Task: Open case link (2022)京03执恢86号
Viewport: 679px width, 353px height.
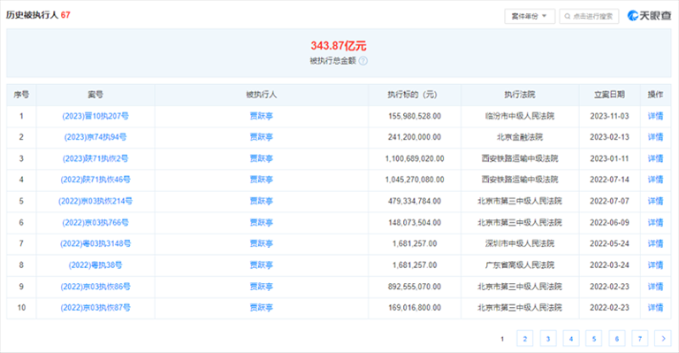Action: [95, 287]
